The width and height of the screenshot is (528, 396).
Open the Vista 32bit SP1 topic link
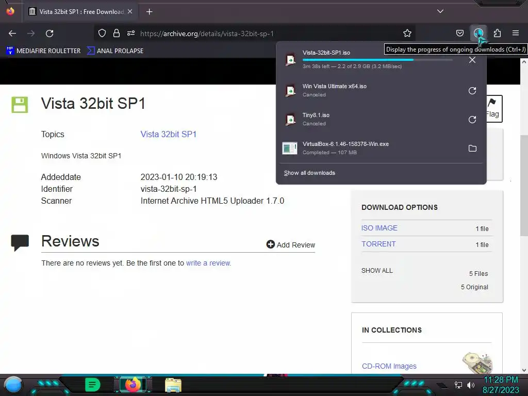[169, 134]
